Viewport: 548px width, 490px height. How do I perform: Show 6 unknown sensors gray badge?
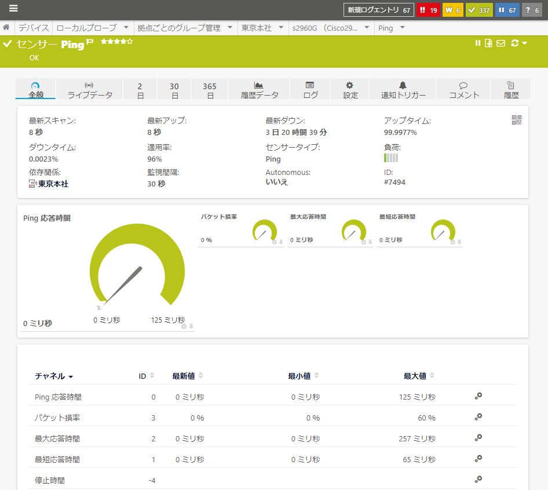(532, 10)
